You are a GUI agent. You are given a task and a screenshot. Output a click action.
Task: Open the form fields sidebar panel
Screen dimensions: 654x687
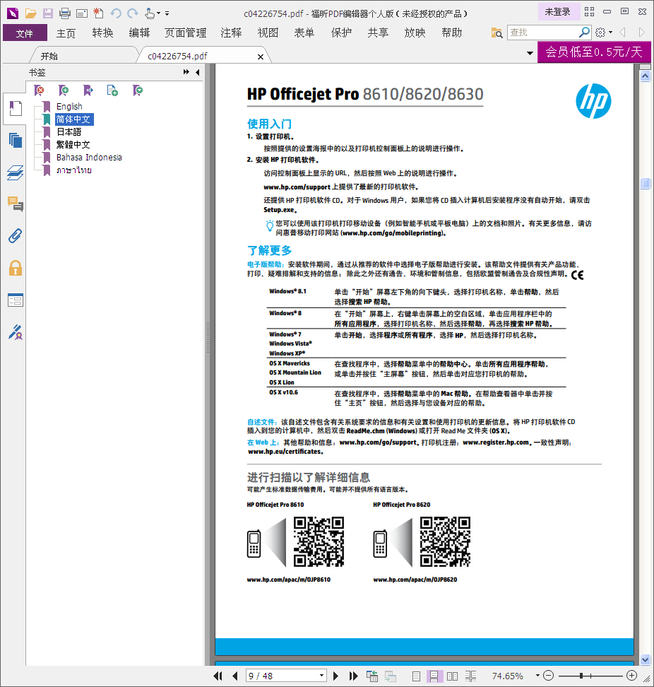pyautogui.click(x=16, y=300)
